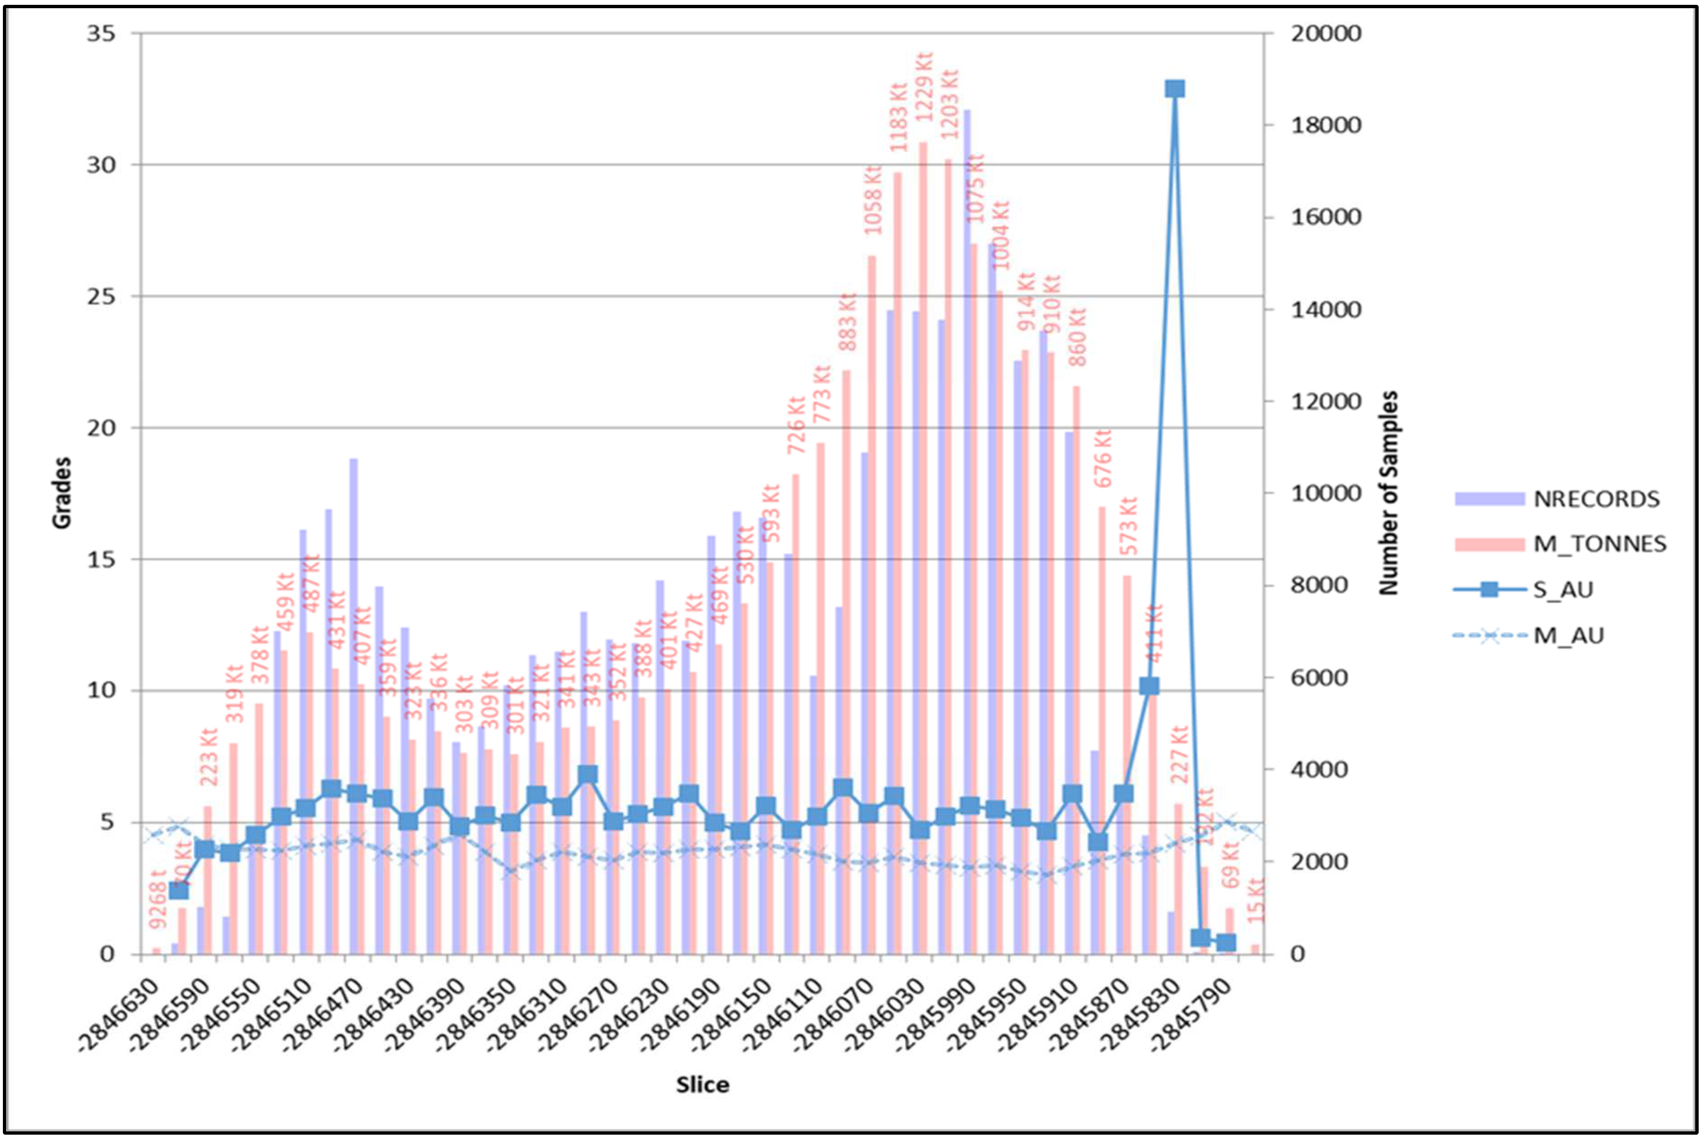Click the 676 Kt bar data label

coord(1103,458)
